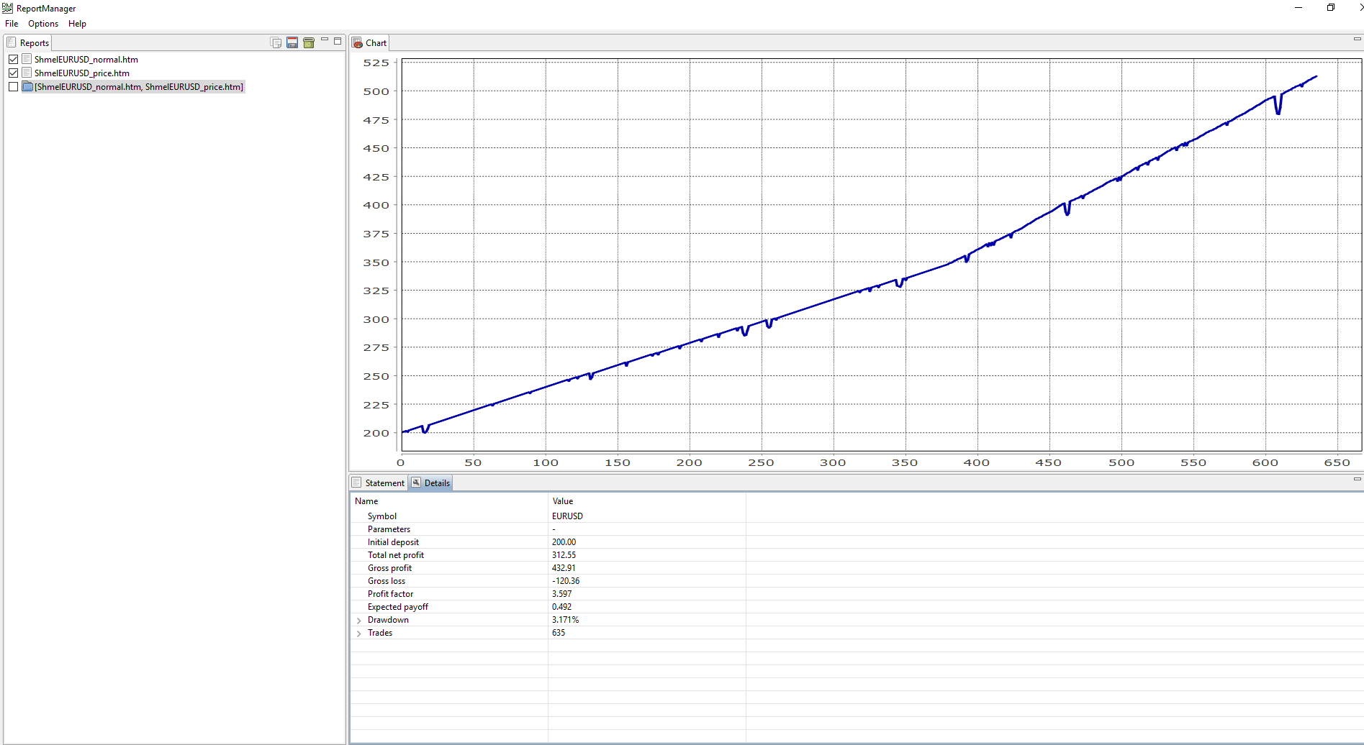Select the Profit factor row label

[x=390, y=594]
